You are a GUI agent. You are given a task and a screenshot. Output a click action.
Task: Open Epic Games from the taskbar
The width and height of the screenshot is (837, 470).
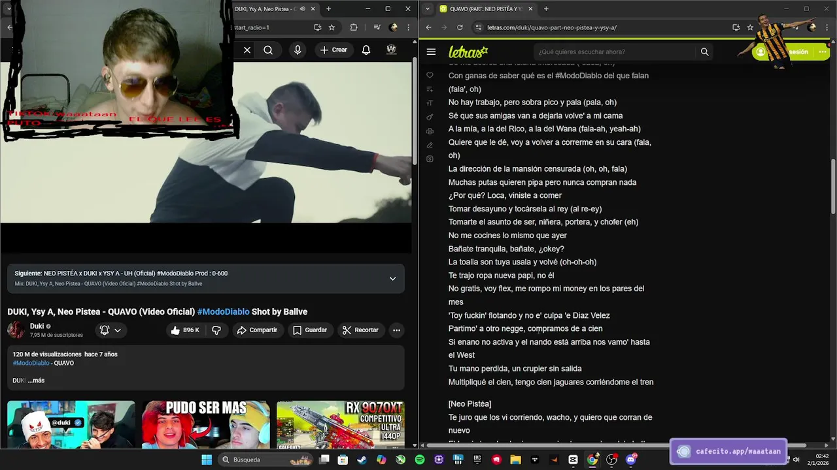pyautogui.click(x=477, y=460)
